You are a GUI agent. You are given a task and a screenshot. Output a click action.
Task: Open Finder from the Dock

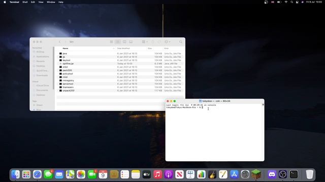pos(15,174)
